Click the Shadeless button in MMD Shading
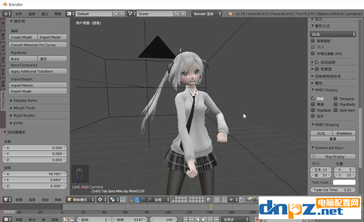Screen dimensions: 364x222 (344, 133)
